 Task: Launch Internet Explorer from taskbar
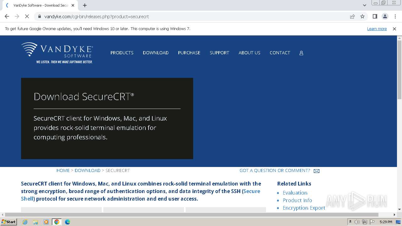pos(25,222)
